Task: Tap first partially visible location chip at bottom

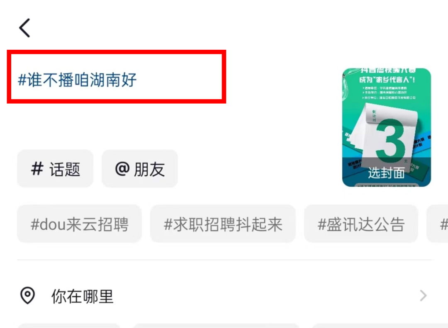Action: click(68, 326)
